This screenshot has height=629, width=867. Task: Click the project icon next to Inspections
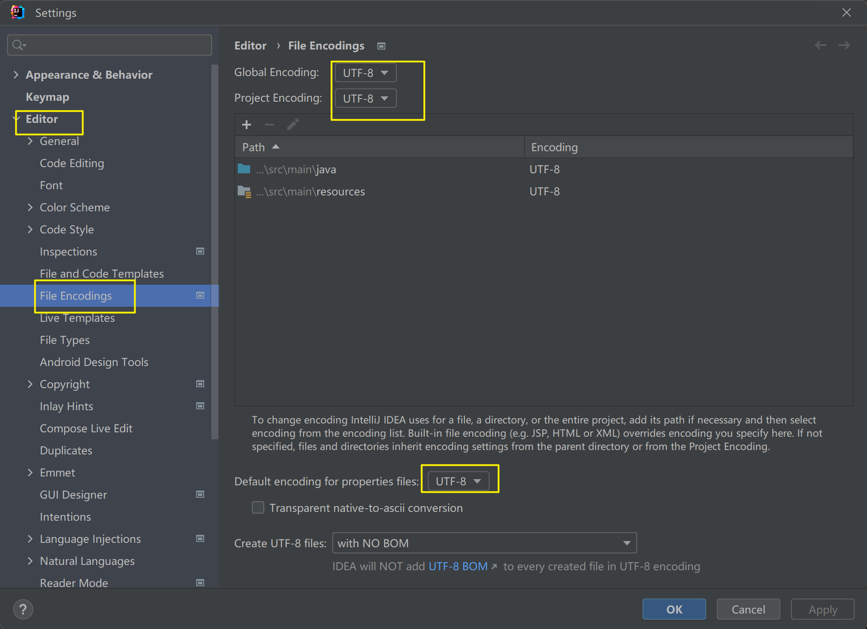200,252
